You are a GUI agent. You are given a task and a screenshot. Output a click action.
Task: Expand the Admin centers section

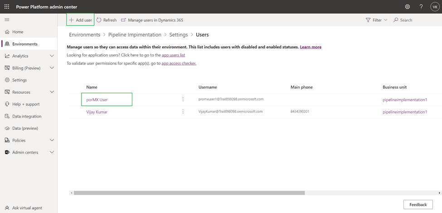pos(52,152)
